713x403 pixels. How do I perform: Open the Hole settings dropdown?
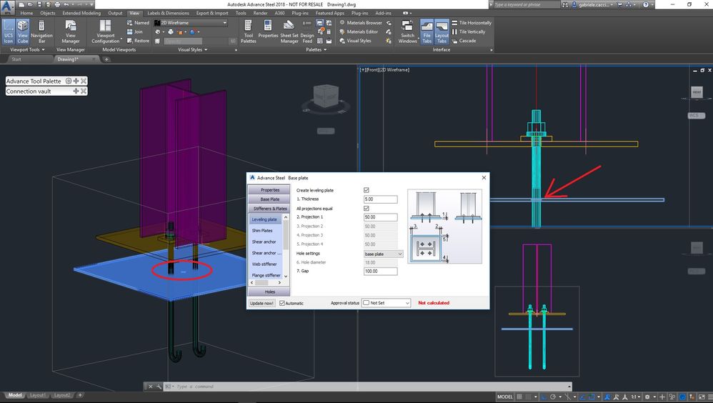384,254
